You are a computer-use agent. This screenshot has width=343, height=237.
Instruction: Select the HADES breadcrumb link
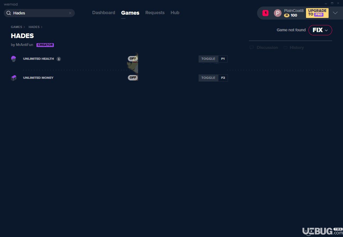34,27
